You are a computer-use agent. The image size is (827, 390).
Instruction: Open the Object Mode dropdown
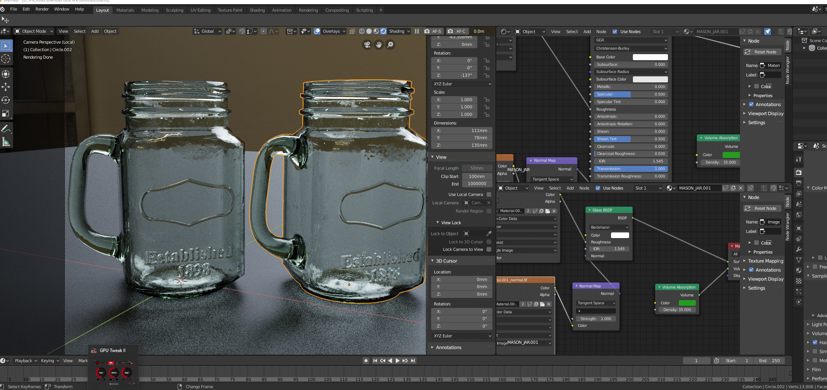(33, 31)
